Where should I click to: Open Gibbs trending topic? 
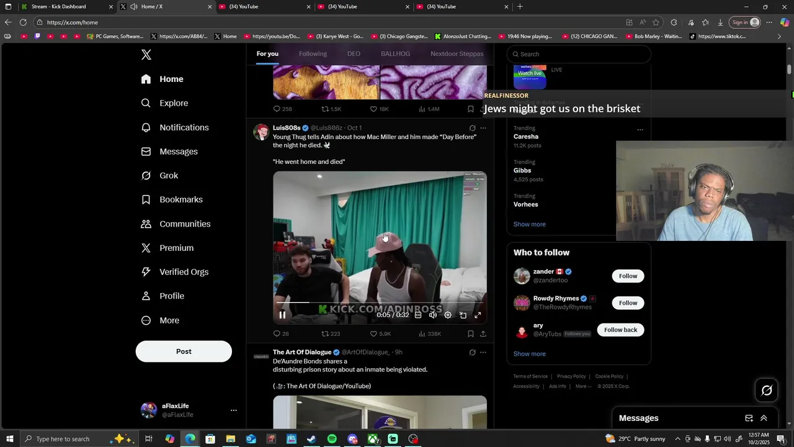click(522, 171)
